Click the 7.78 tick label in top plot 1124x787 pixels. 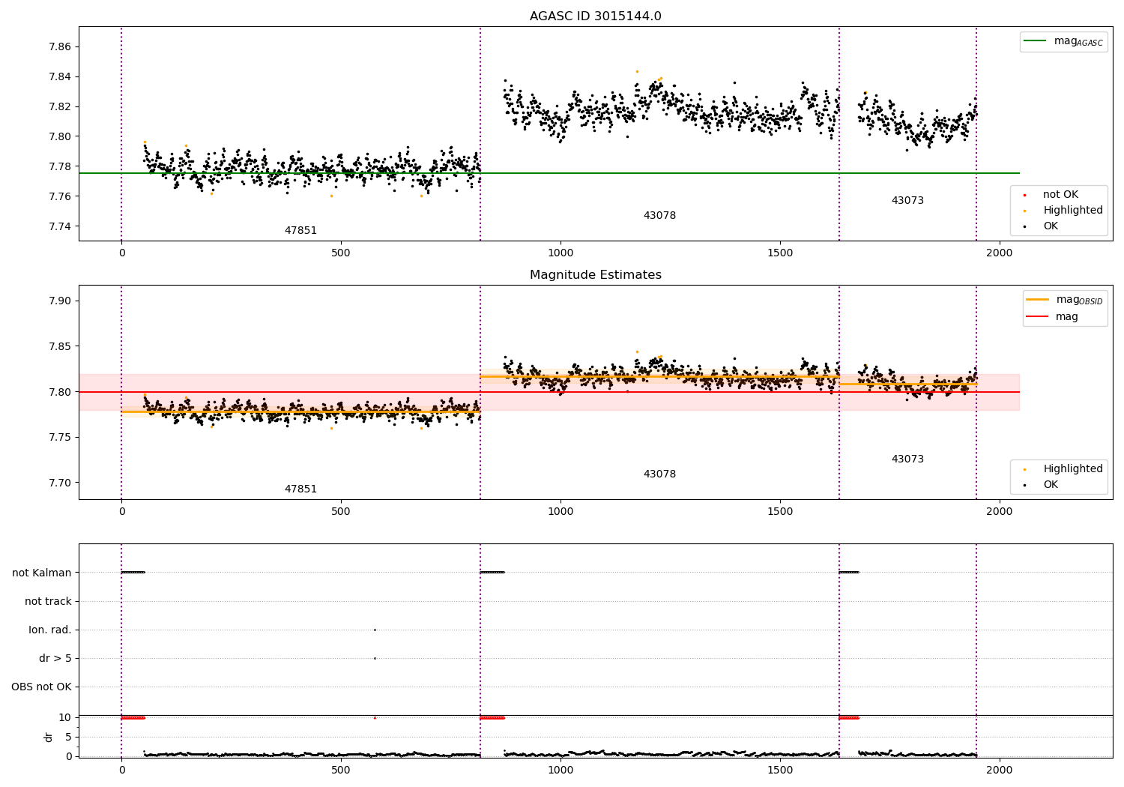click(x=60, y=166)
